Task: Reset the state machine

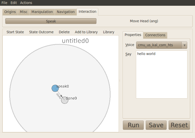Action: pyautogui.click(x=179, y=125)
